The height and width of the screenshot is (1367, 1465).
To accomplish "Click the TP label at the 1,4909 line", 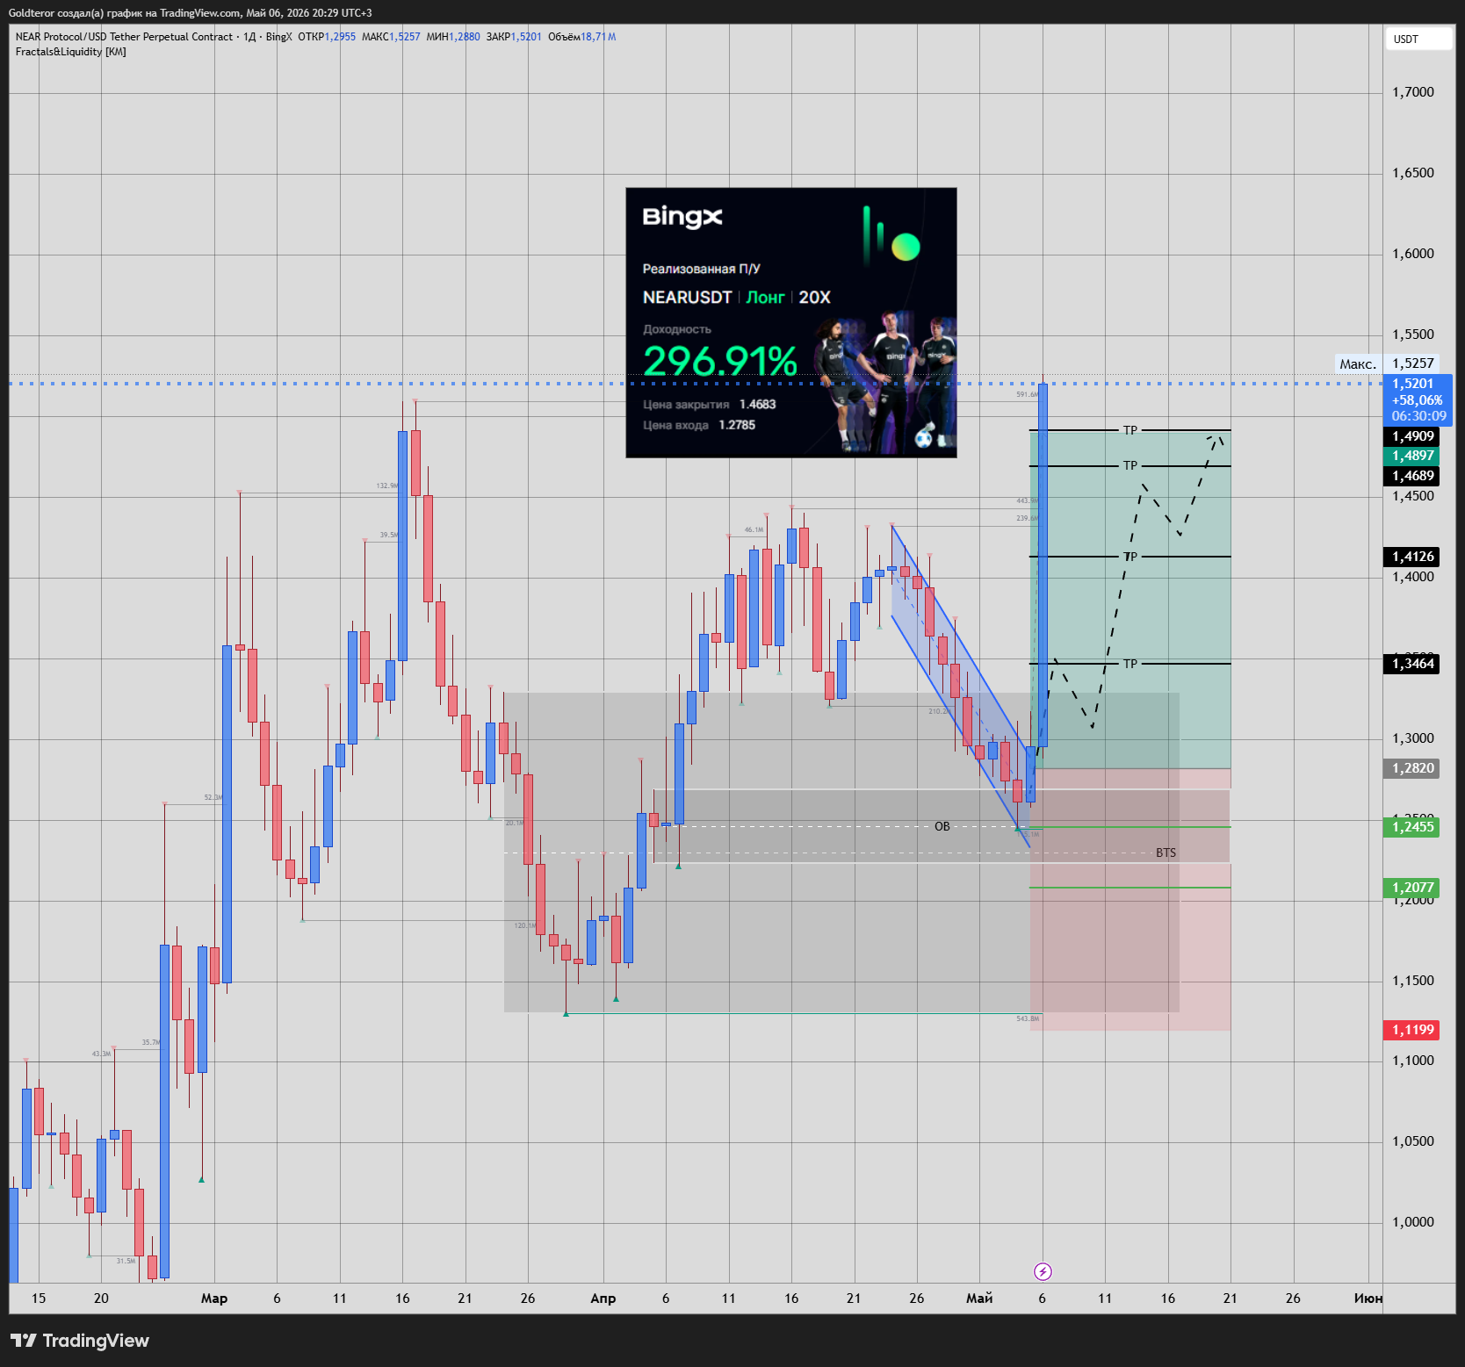I will click(x=1130, y=430).
